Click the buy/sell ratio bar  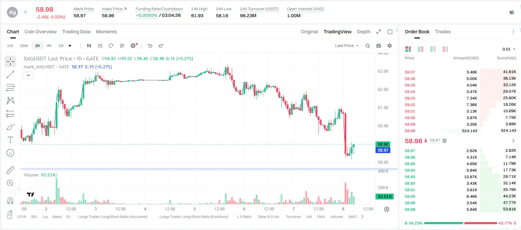pos(460,223)
